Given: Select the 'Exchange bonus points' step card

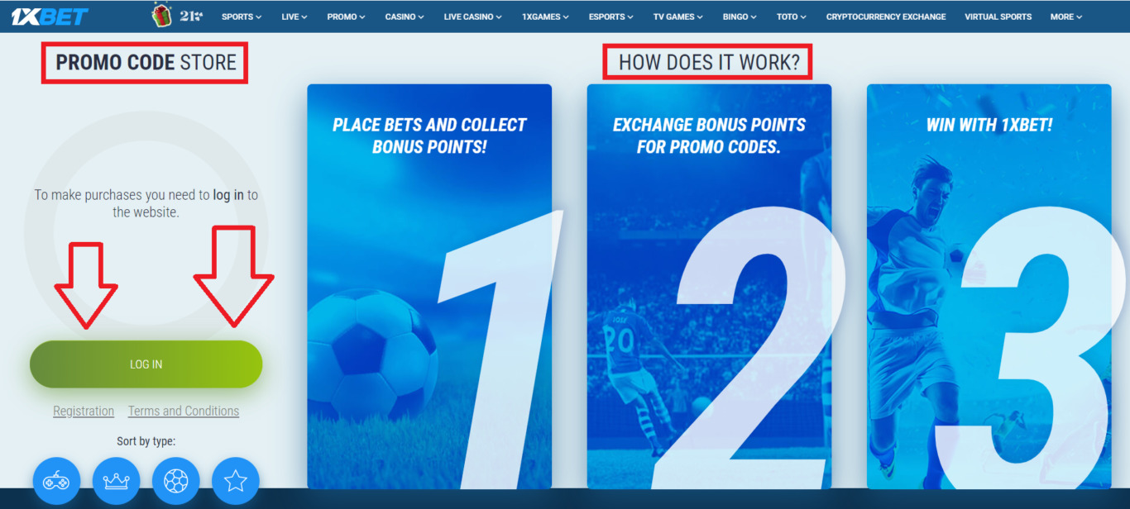Looking at the screenshot, I should click(710, 286).
